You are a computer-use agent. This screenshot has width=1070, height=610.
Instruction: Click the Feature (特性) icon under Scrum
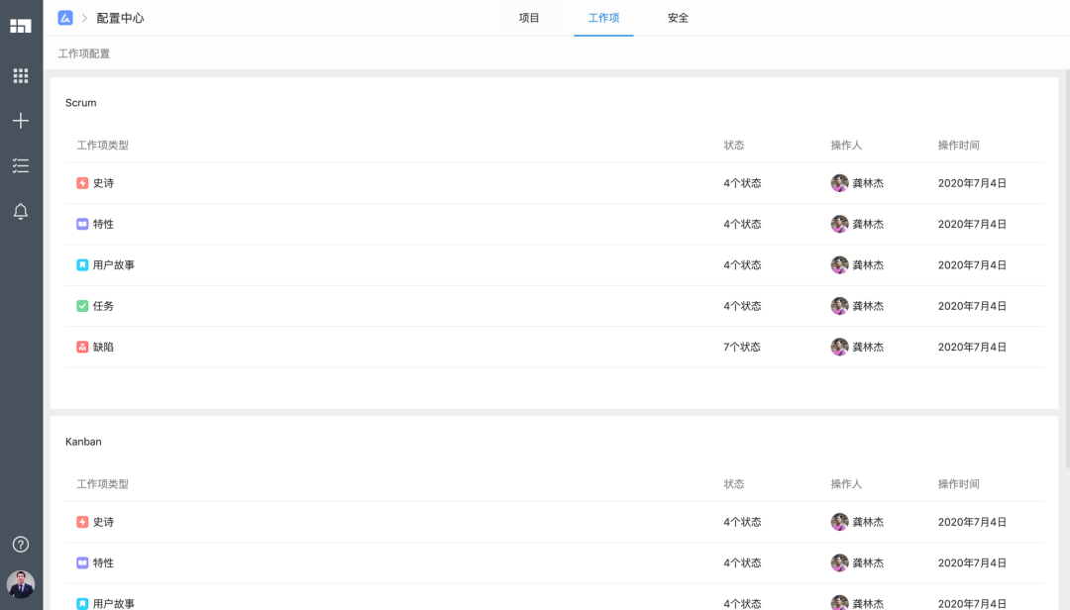(82, 224)
